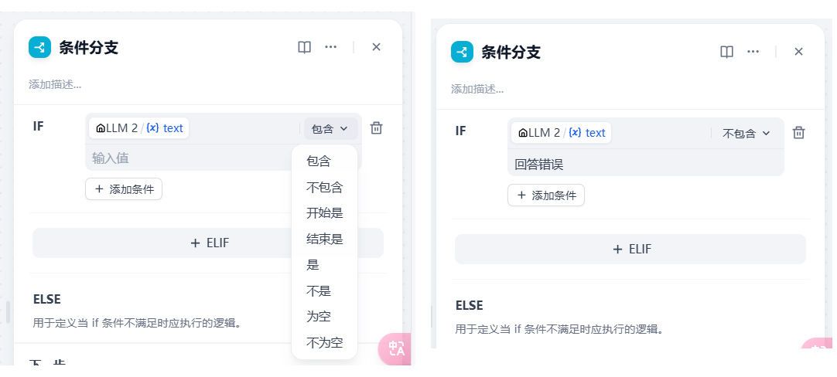The height and width of the screenshot is (377, 837).
Task: Click the 输入值 value input field
Action: coord(186,158)
